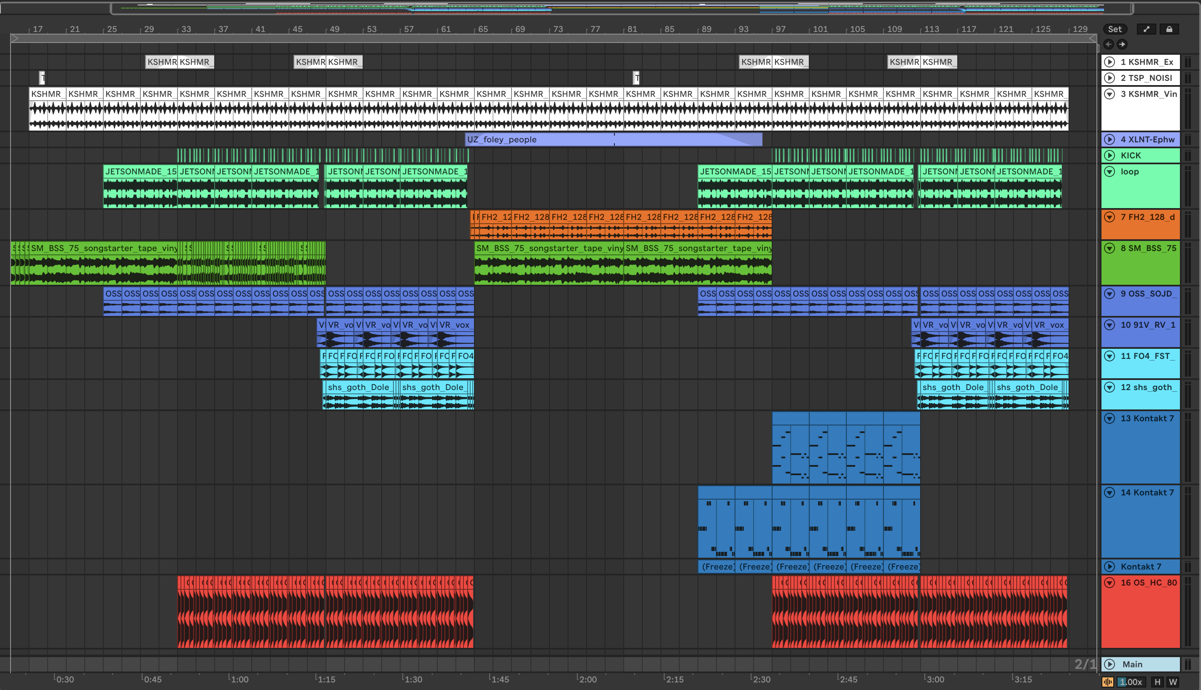Screen dimensions: 1201x690
Task: Click bar 33 on the beat ruler
Action: pos(186,29)
